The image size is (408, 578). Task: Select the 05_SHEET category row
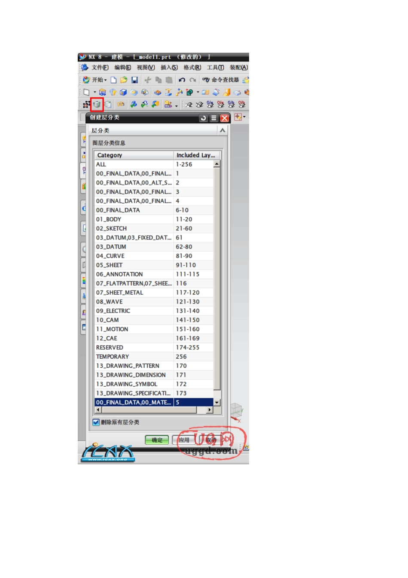point(154,265)
